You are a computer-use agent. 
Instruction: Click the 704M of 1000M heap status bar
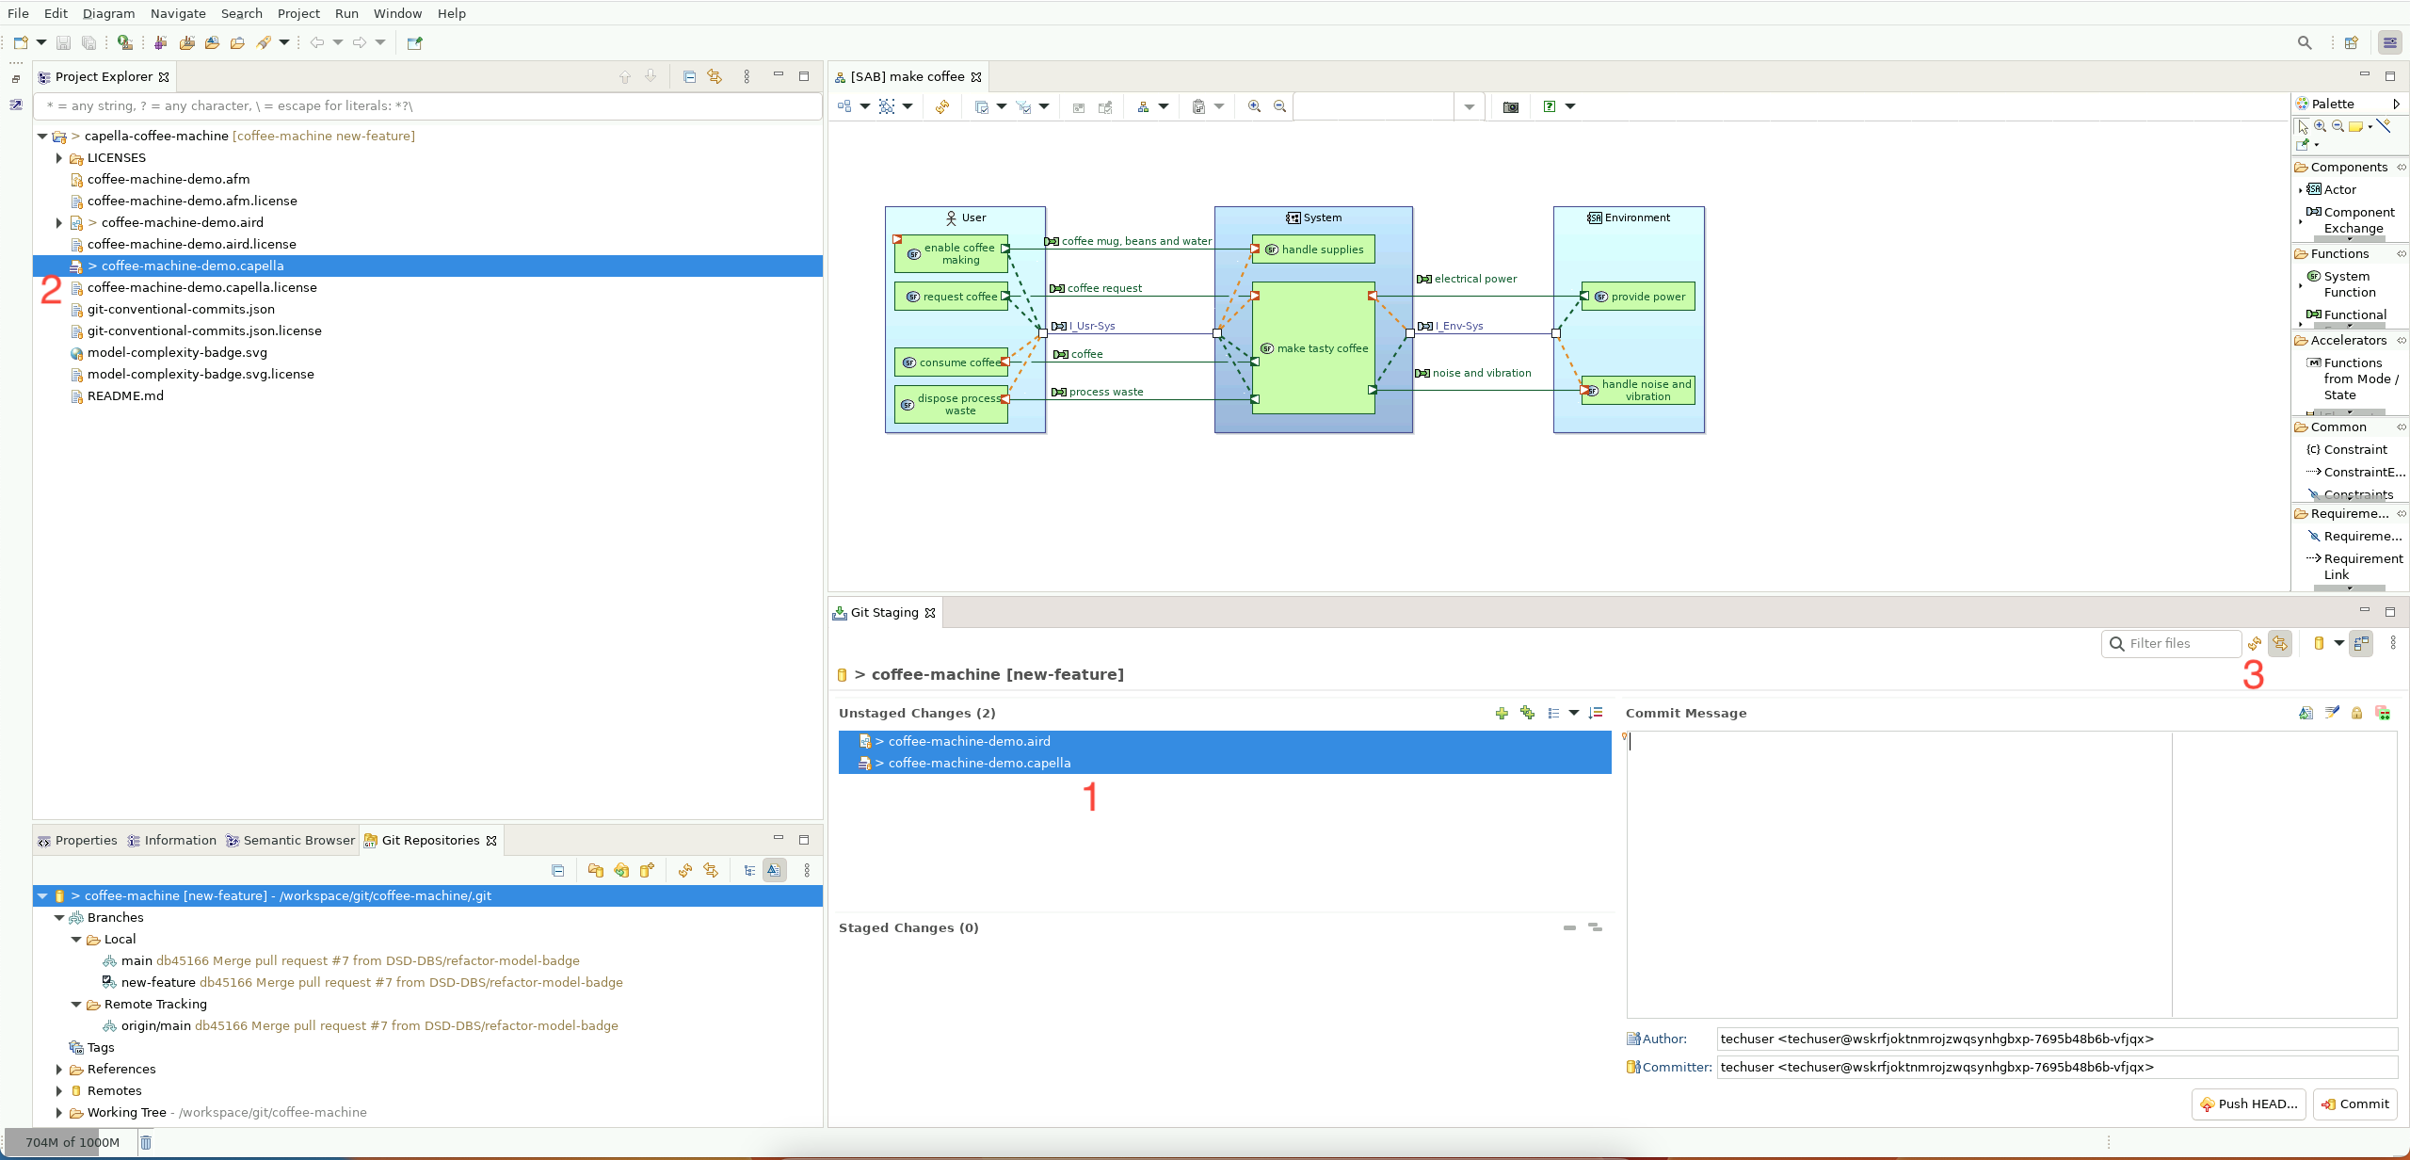71,1142
